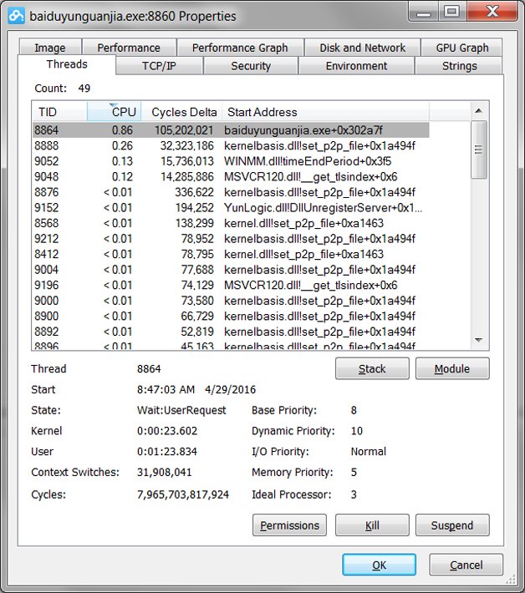The width and height of the screenshot is (525, 593).
Task: Click the Cycles value 7,965,703,817,924
Action: tap(183, 494)
